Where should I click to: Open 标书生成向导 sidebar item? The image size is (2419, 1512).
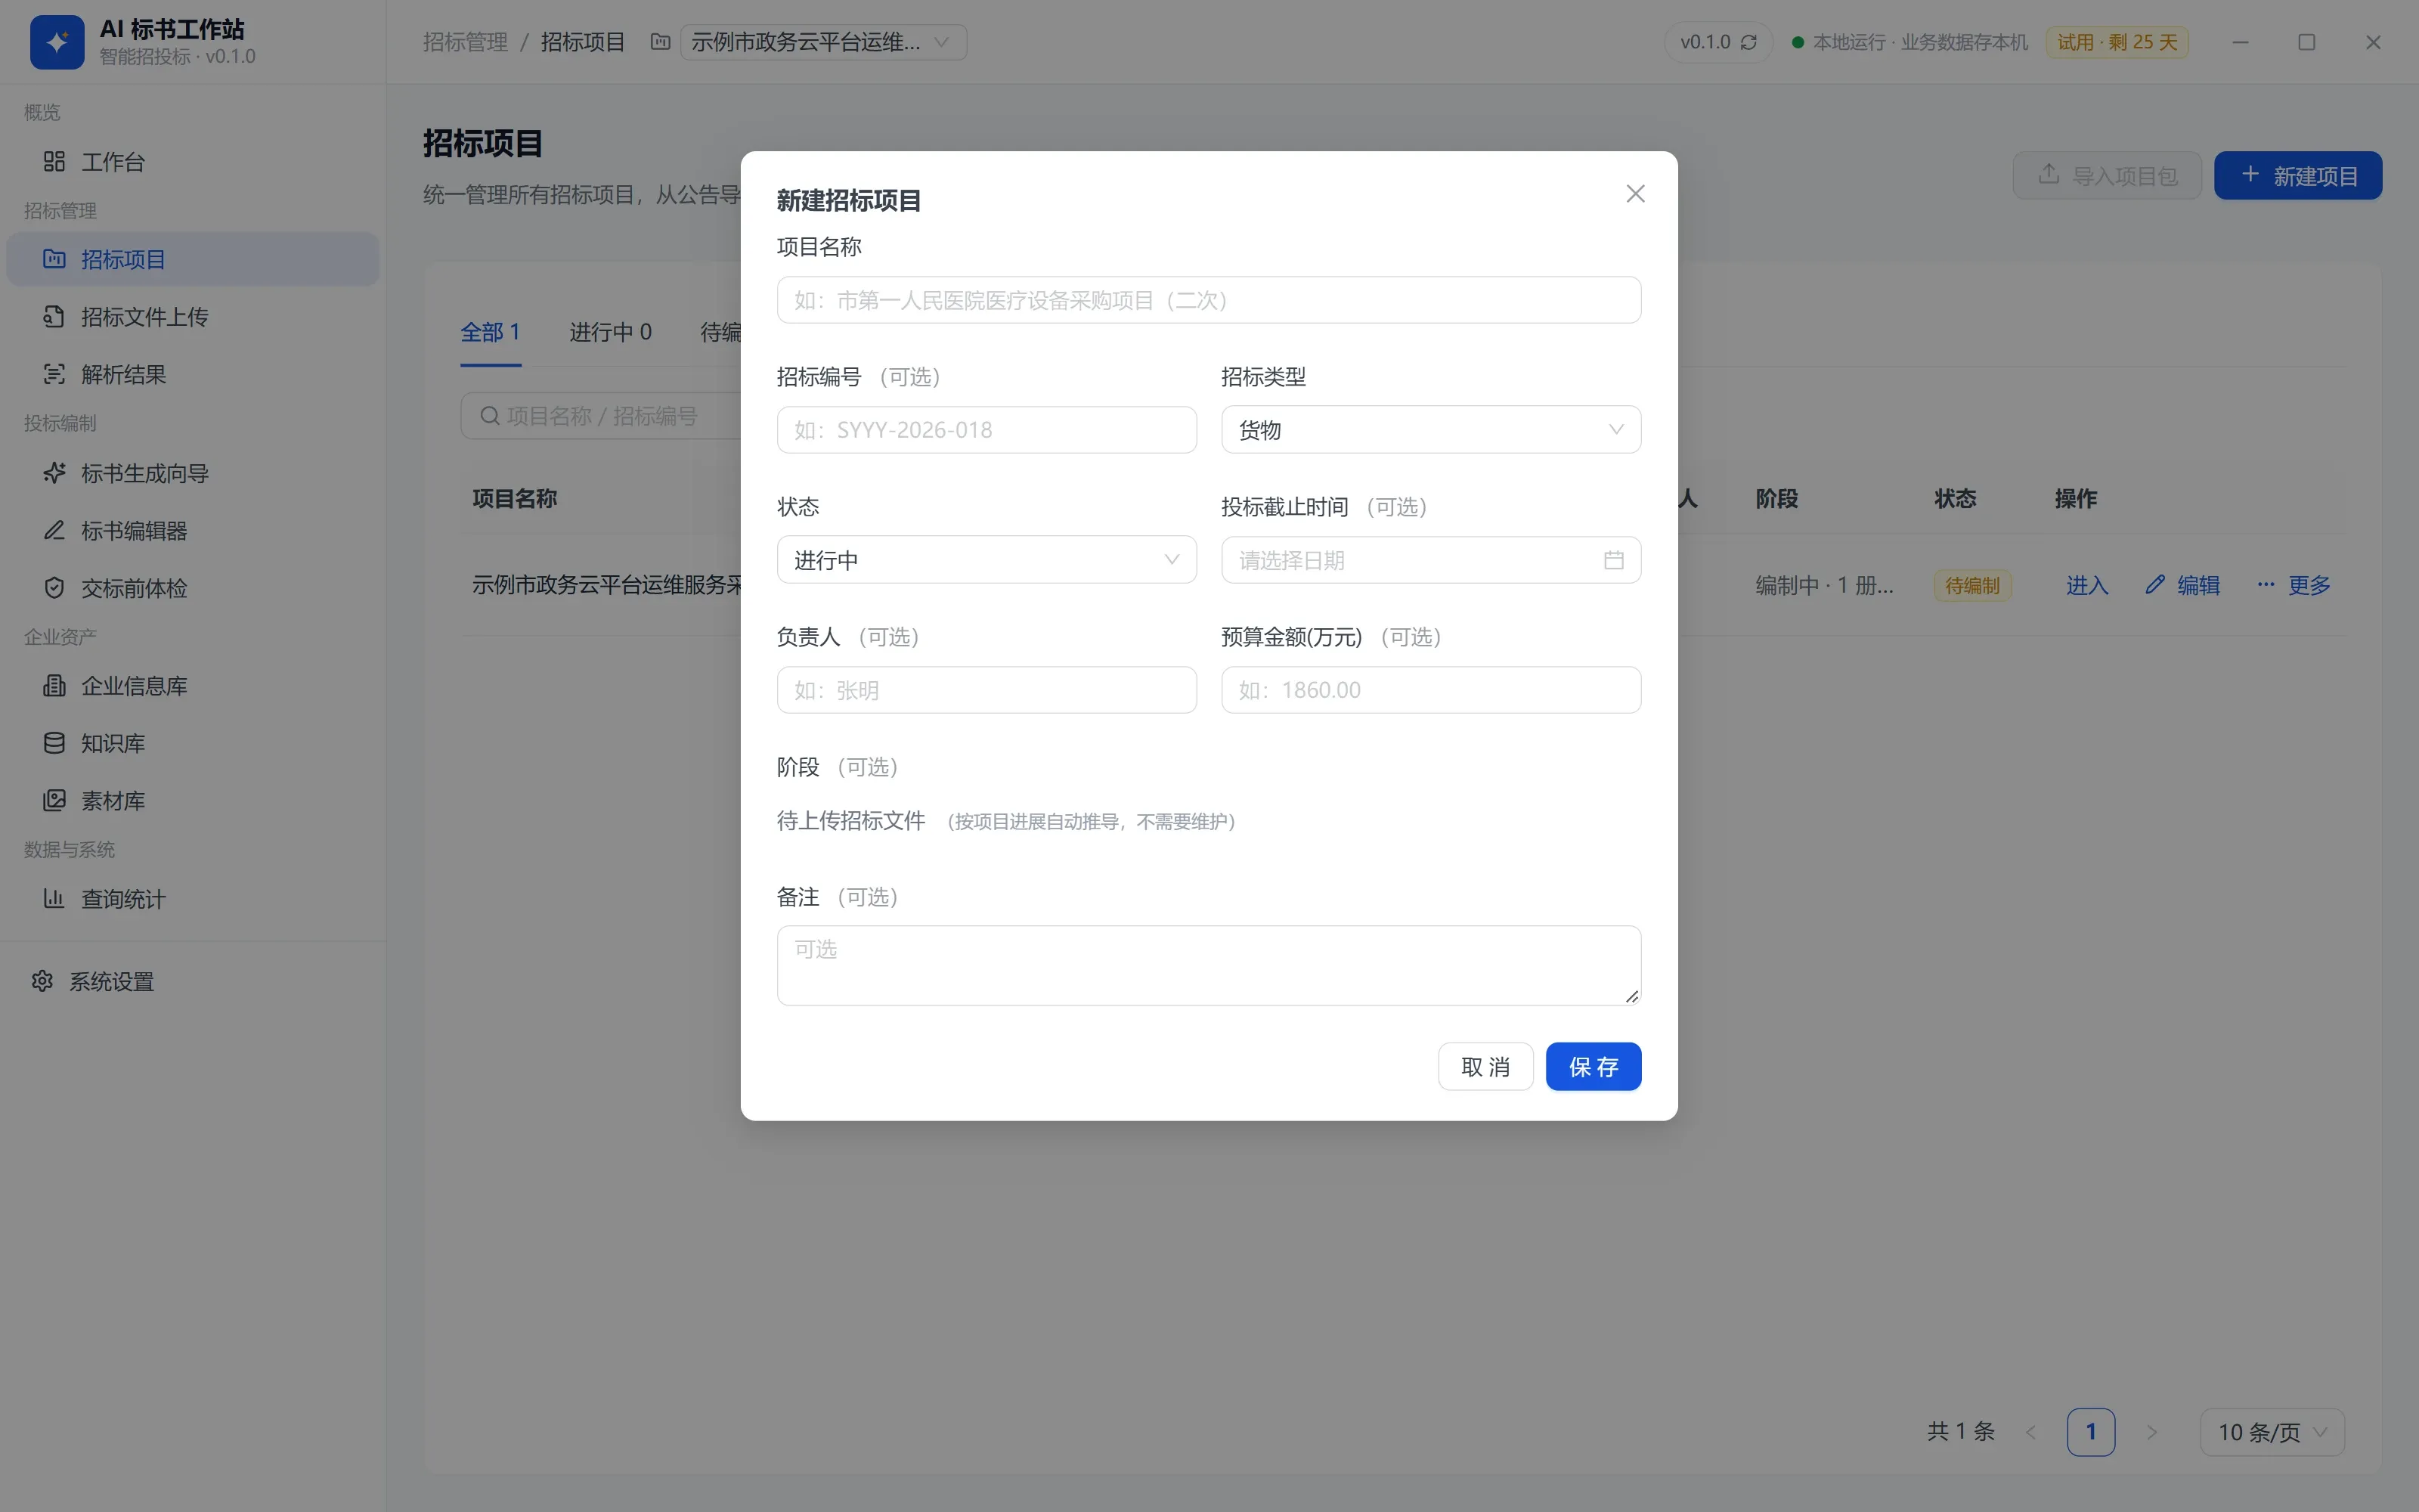[x=193, y=473]
